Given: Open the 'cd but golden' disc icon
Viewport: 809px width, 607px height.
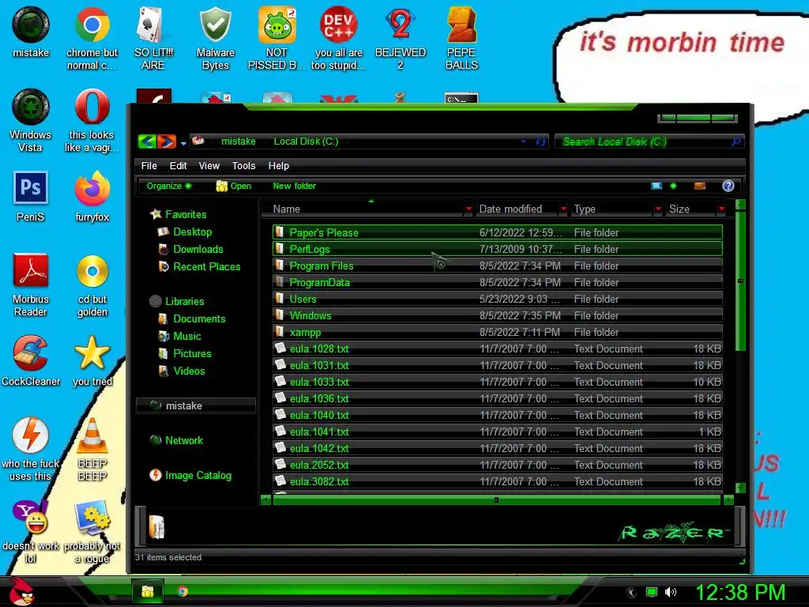Looking at the screenshot, I should pos(92,285).
